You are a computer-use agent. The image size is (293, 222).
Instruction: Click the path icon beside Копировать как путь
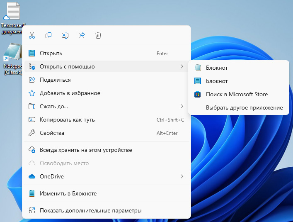[x=32, y=120]
